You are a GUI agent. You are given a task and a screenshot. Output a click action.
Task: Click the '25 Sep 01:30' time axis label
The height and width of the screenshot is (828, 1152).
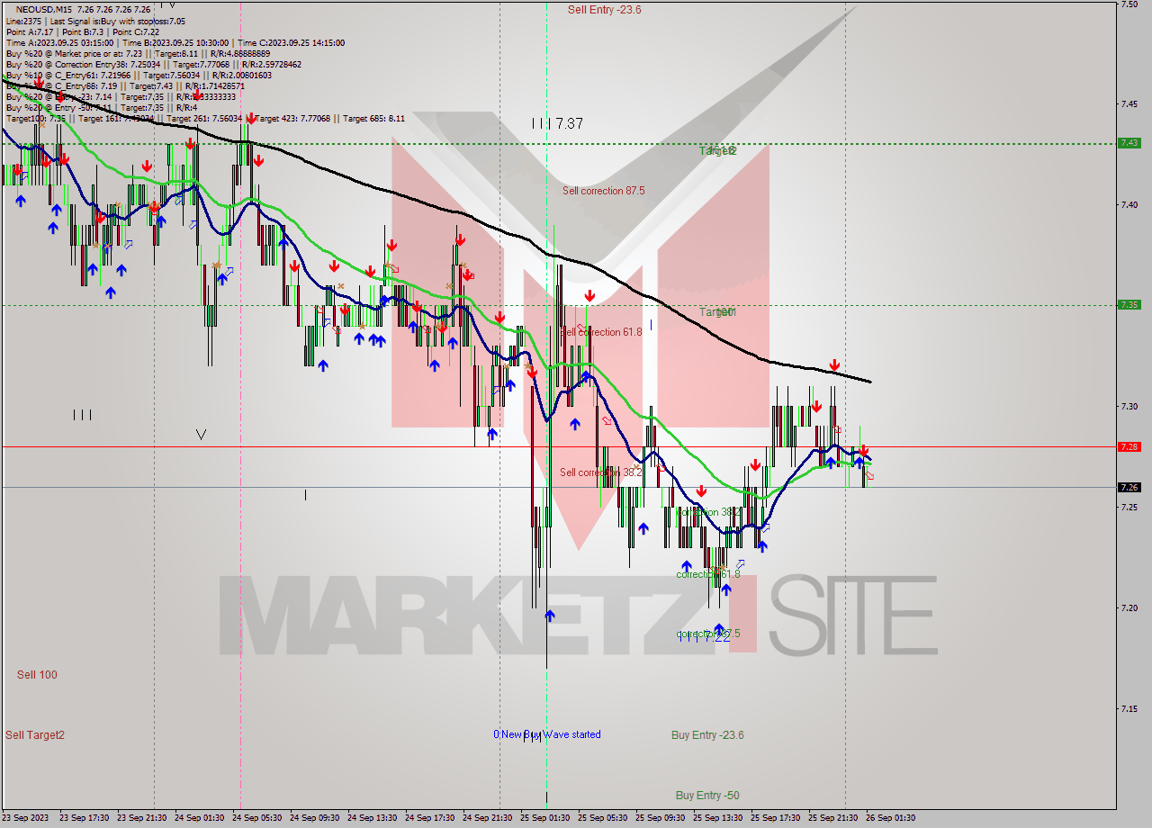click(x=545, y=818)
